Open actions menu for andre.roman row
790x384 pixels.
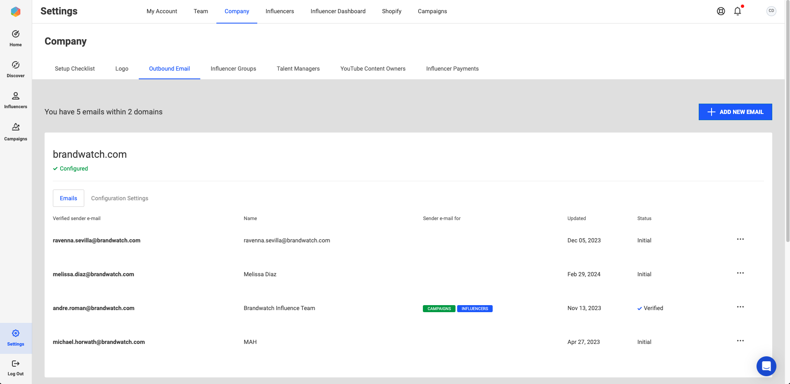(740, 307)
